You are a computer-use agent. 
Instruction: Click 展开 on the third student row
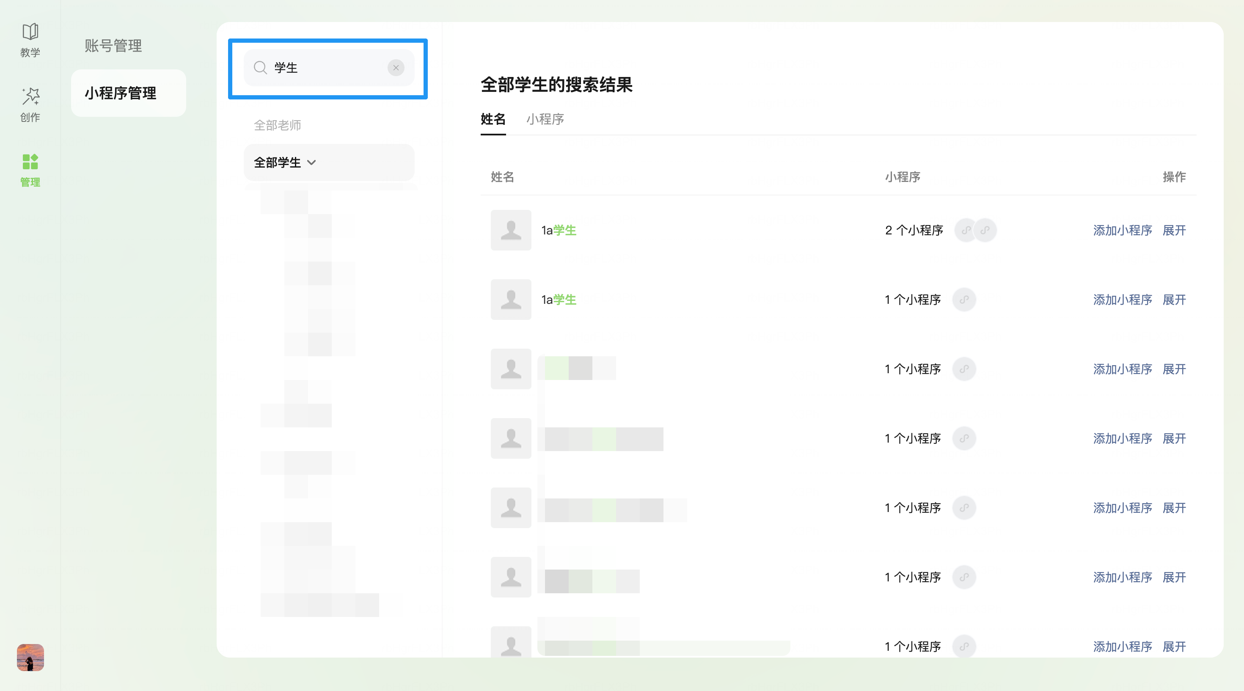click(1174, 369)
